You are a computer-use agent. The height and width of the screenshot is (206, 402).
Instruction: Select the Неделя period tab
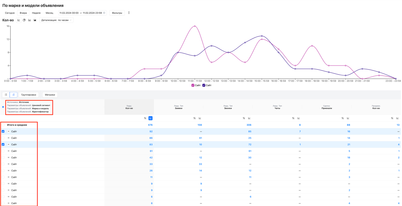tap(36, 13)
